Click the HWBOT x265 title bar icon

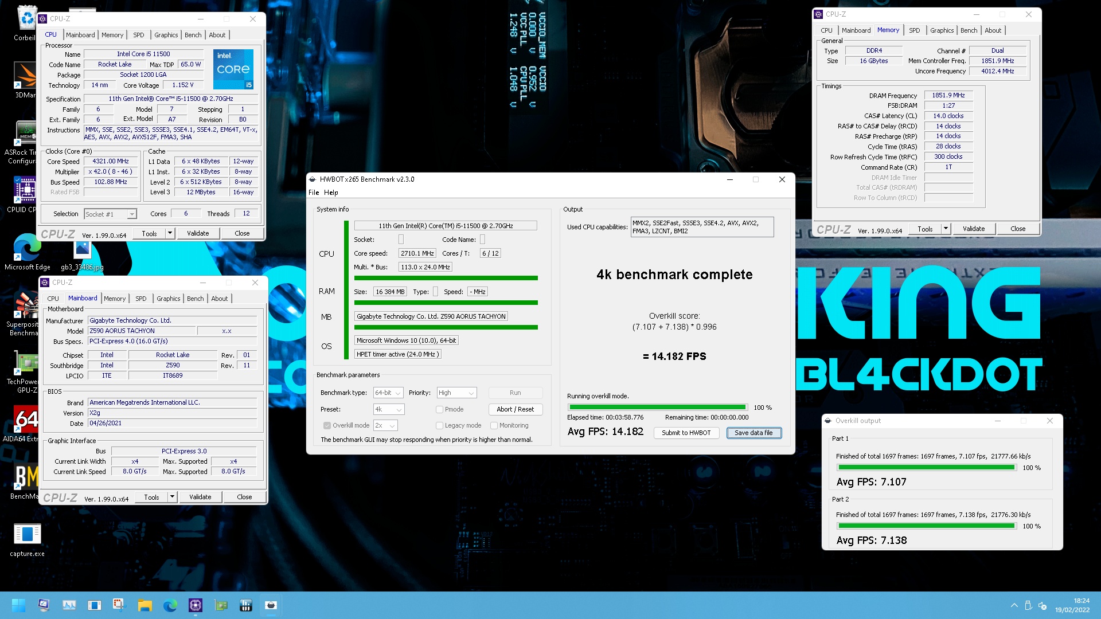coord(313,179)
